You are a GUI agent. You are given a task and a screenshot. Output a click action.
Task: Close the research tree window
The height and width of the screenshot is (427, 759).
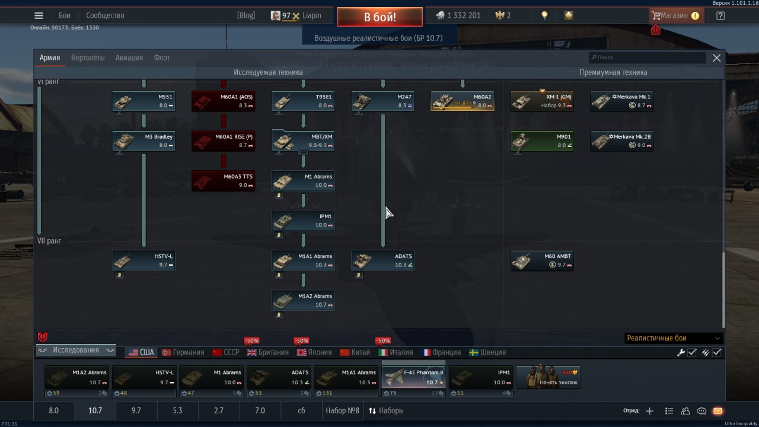coord(716,58)
